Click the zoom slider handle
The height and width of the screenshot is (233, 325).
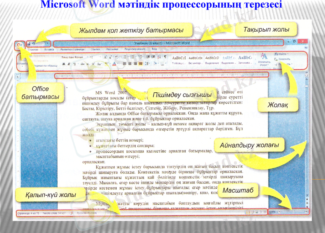[293, 211]
